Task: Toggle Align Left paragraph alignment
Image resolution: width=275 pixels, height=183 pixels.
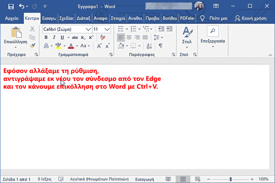Action: pyautogui.click(x=121, y=37)
